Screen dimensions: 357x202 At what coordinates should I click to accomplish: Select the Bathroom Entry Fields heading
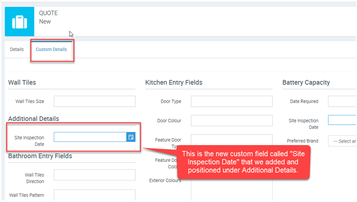pos(40,156)
